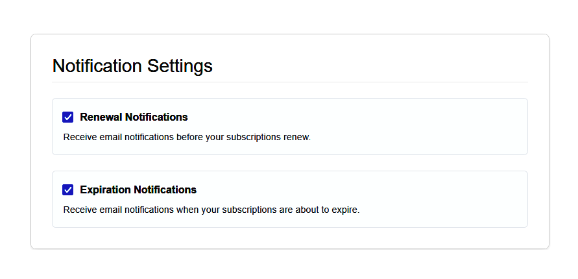Click the expiration description text about subscriptions expiring

coord(211,210)
